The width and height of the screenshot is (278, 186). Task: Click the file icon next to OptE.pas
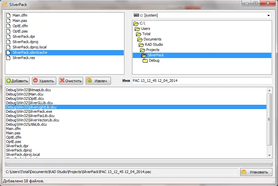tap(8, 31)
